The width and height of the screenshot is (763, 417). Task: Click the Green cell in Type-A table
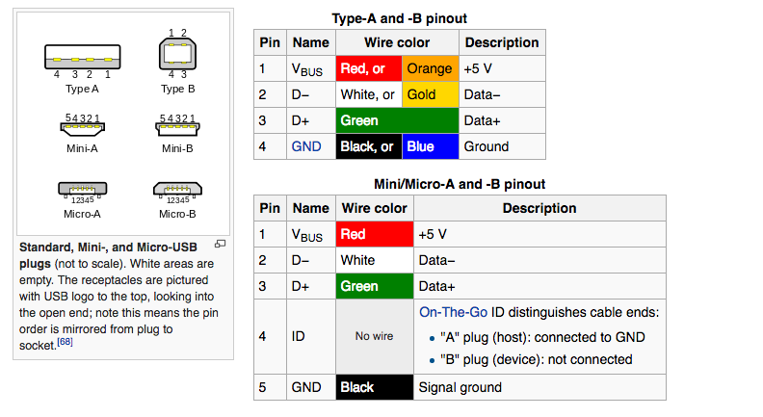click(397, 120)
